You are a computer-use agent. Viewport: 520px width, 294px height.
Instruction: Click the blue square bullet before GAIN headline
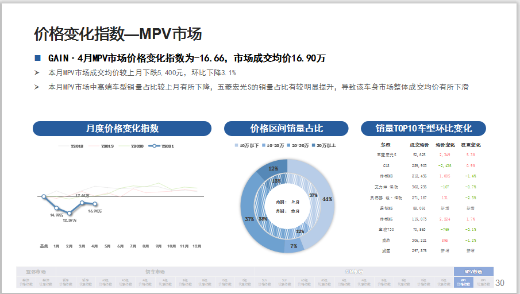click(x=38, y=58)
